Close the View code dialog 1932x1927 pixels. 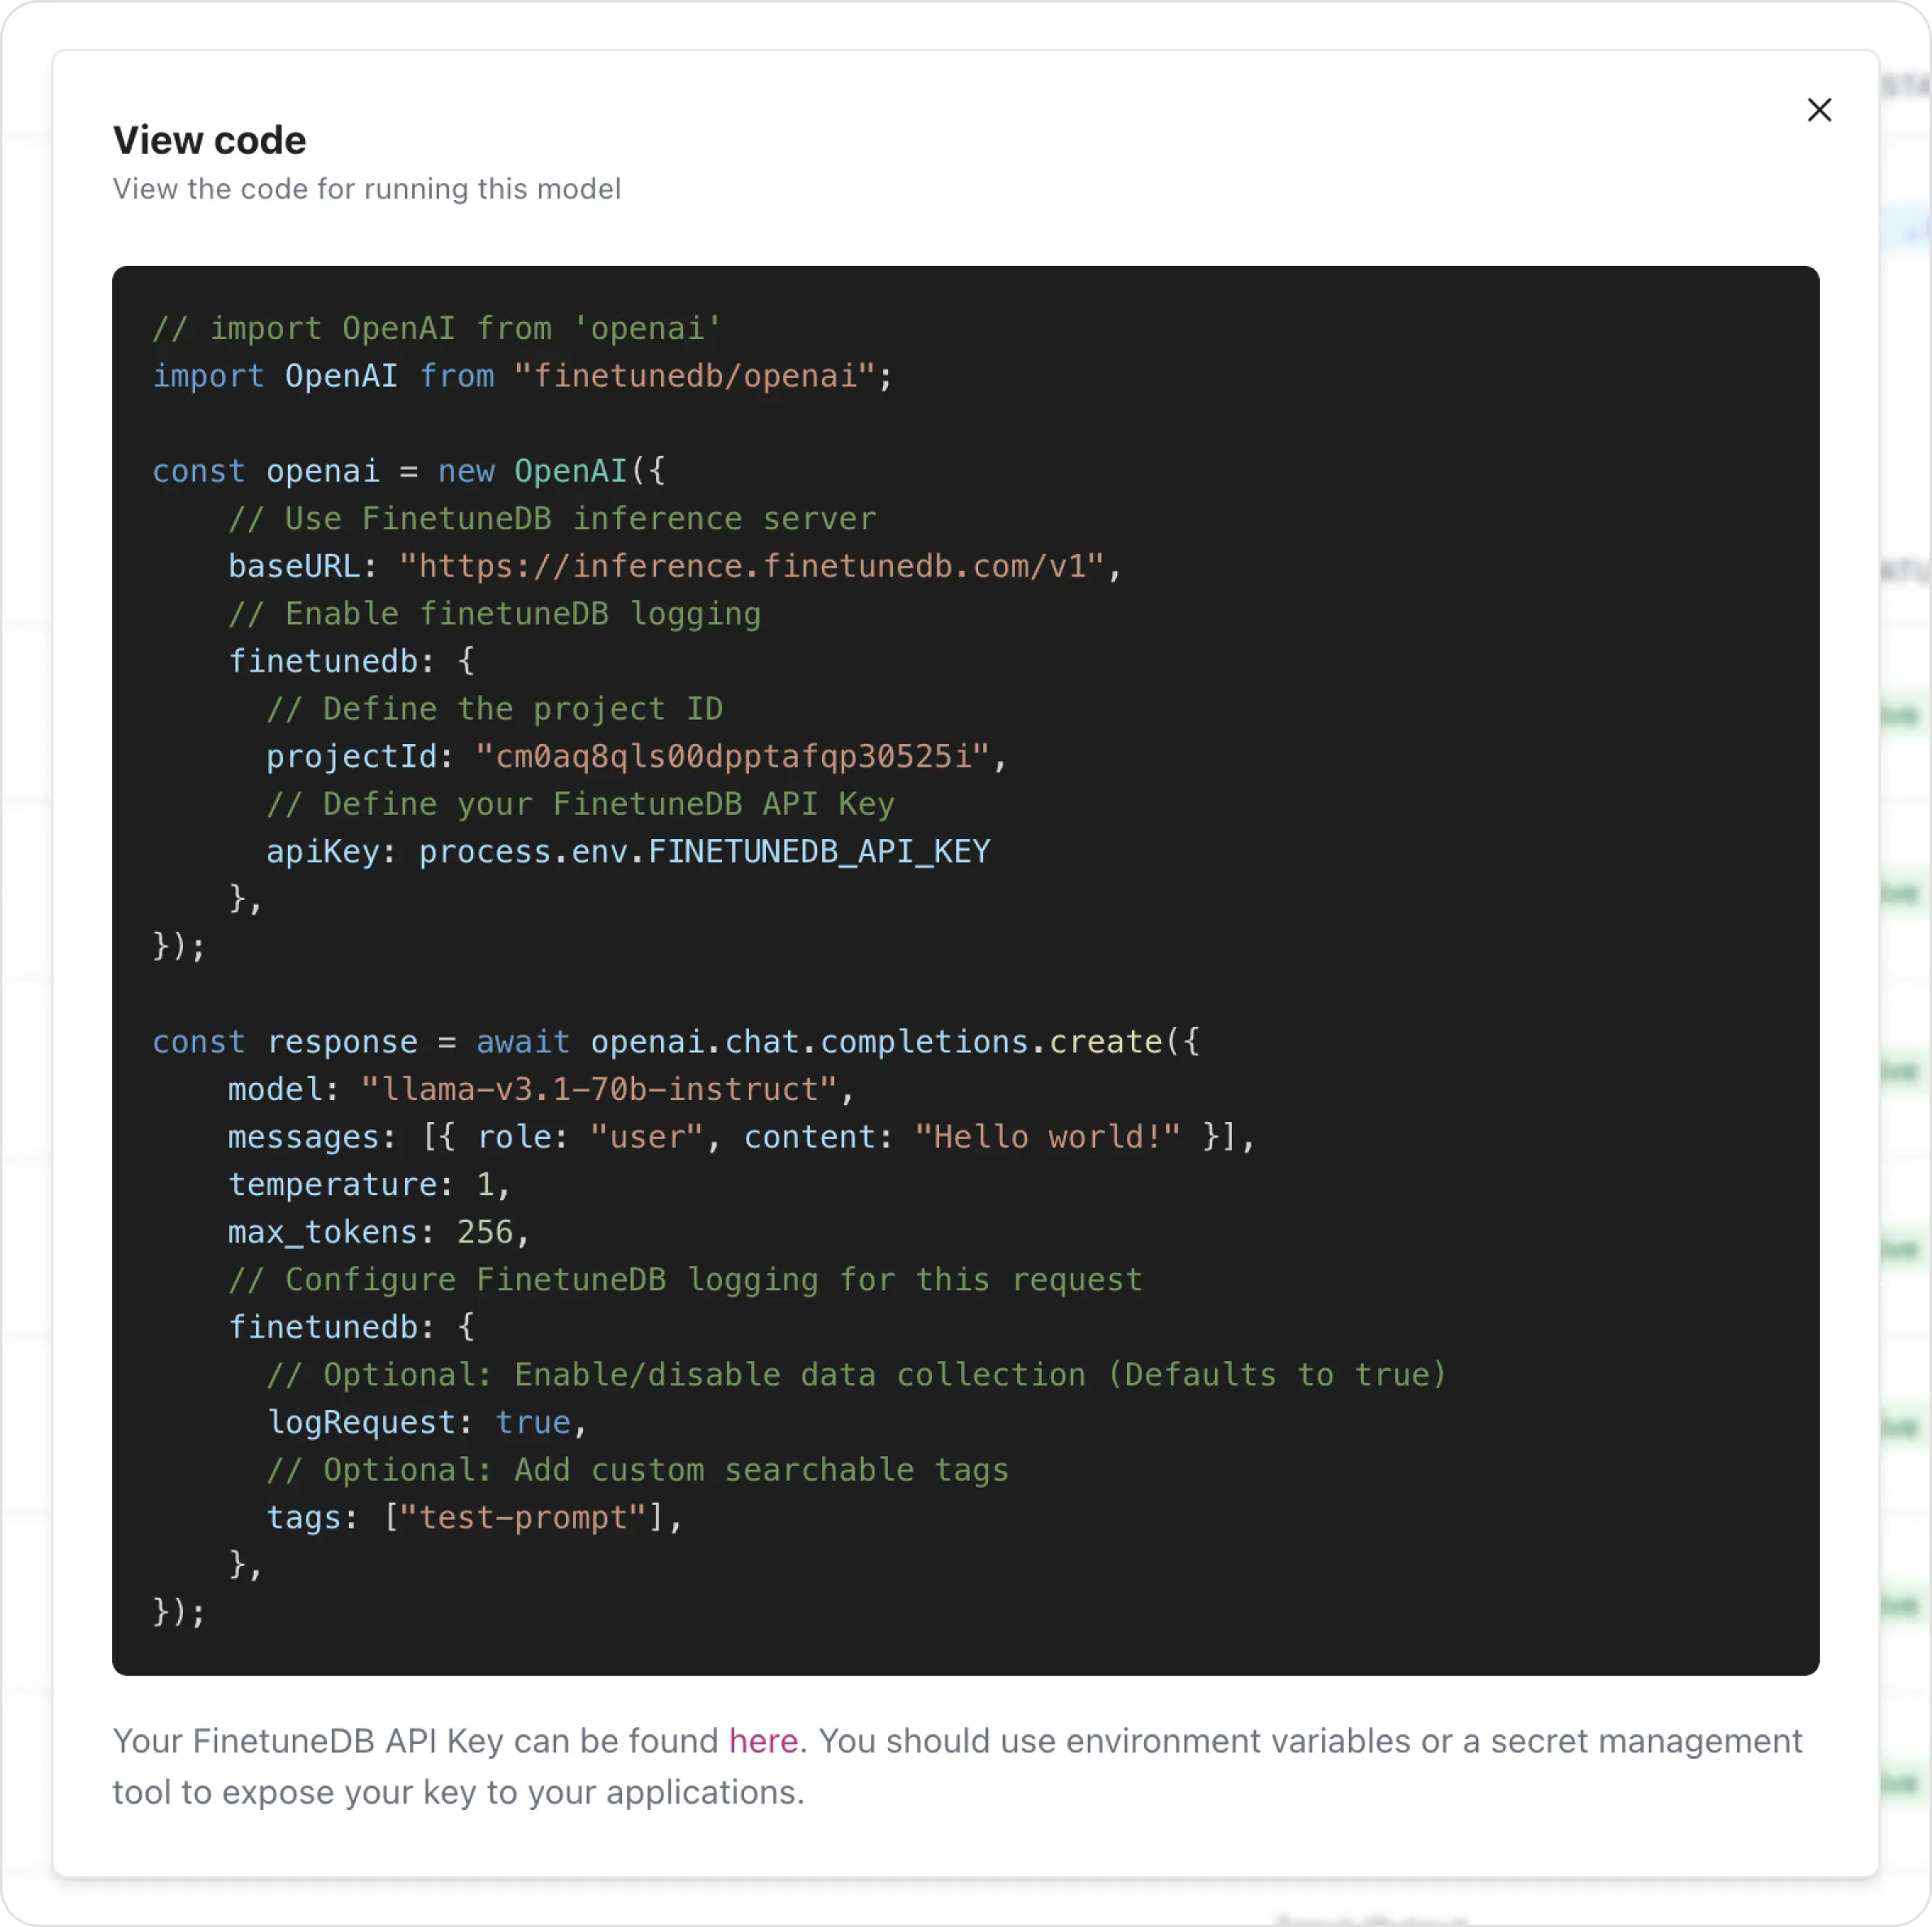pos(1818,110)
